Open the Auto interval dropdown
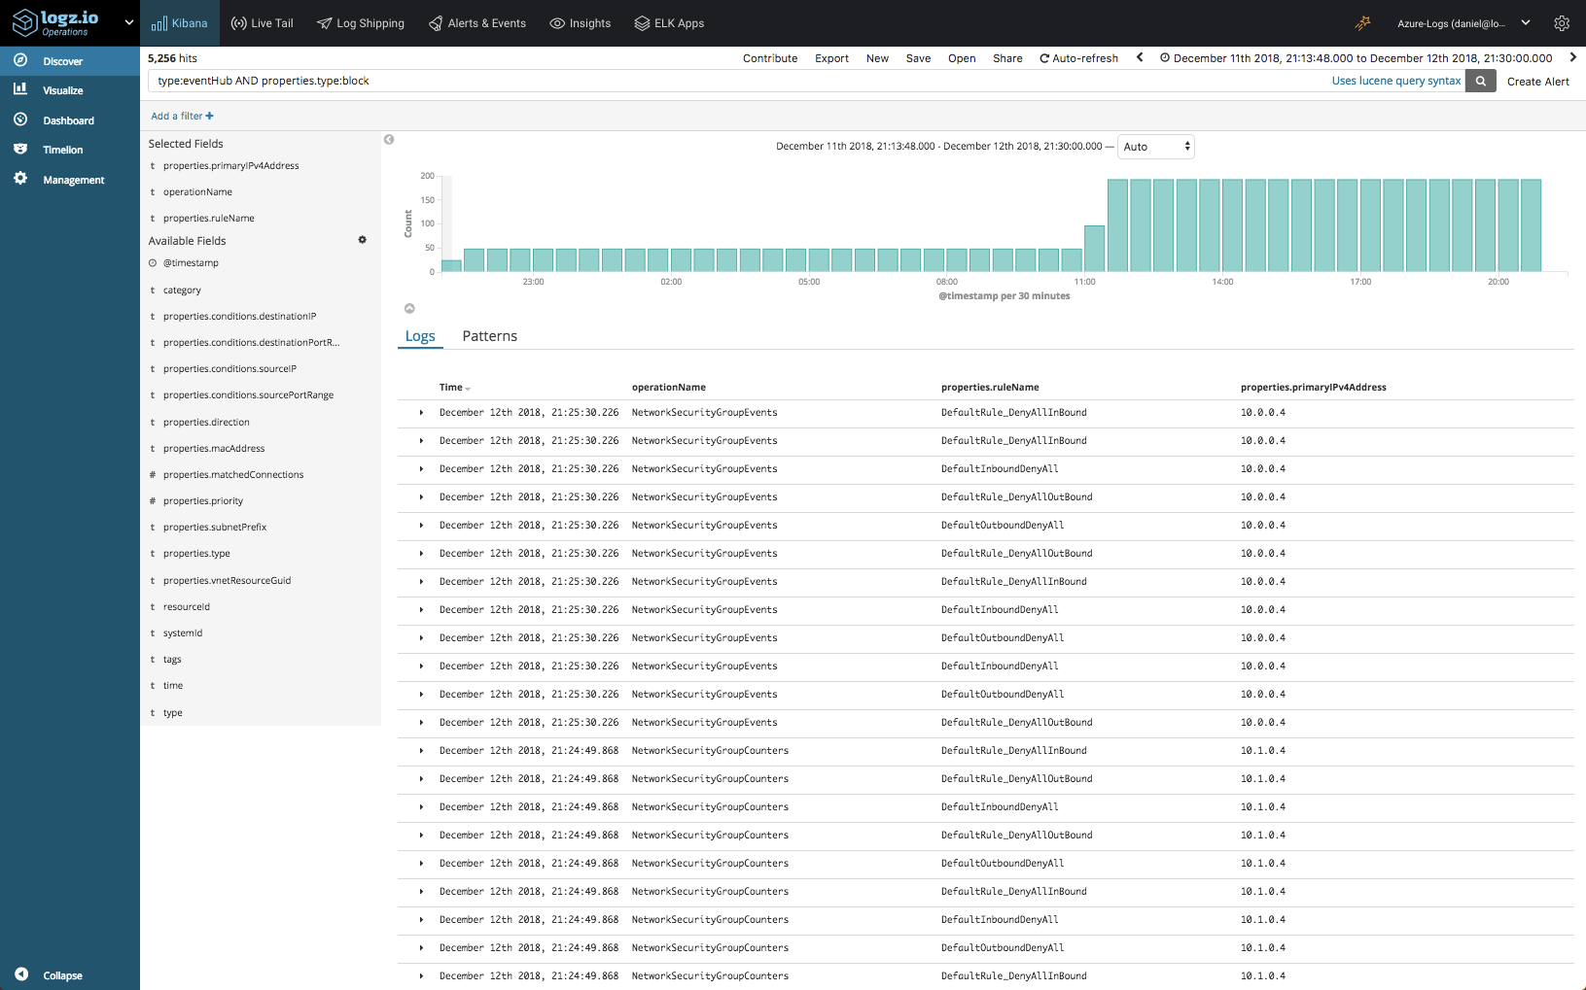Image resolution: width=1586 pixels, height=990 pixels. coord(1156,147)
